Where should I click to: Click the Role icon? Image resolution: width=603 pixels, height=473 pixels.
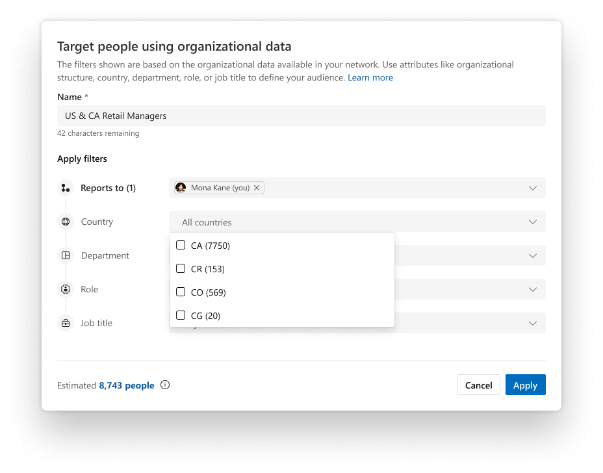point(65,288)
